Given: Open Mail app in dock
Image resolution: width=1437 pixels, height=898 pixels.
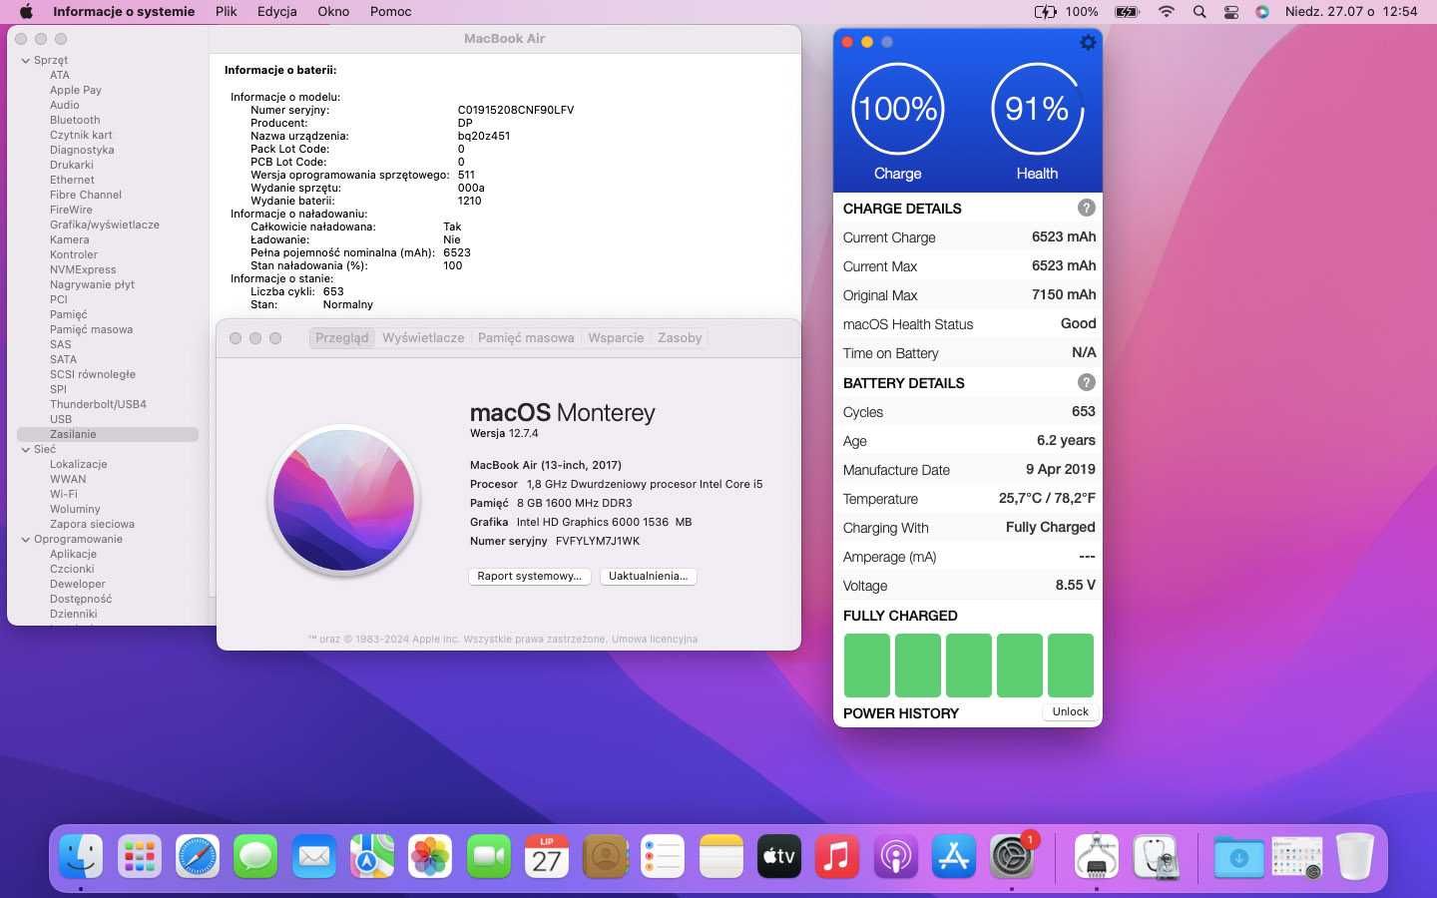Looking at the screenshot, I should [x=314, y=856].
